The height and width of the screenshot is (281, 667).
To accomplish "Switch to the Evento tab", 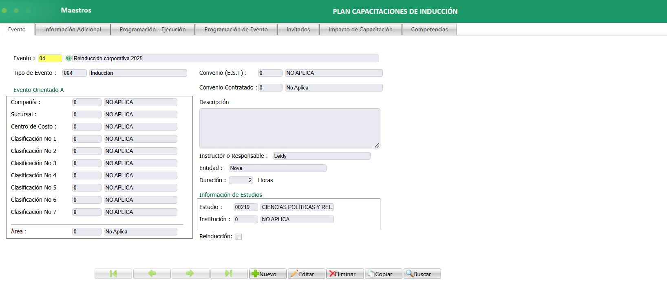I will click(17, 29).
